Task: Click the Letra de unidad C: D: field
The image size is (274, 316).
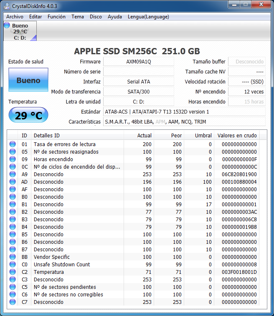Action: point(139,102)
